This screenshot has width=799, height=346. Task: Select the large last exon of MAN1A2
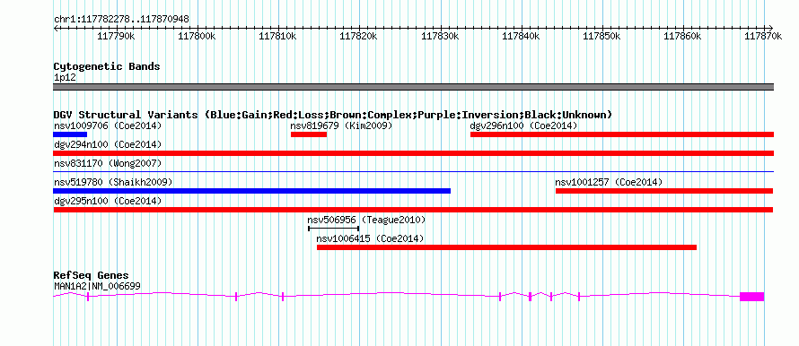(x=752, y=297)
